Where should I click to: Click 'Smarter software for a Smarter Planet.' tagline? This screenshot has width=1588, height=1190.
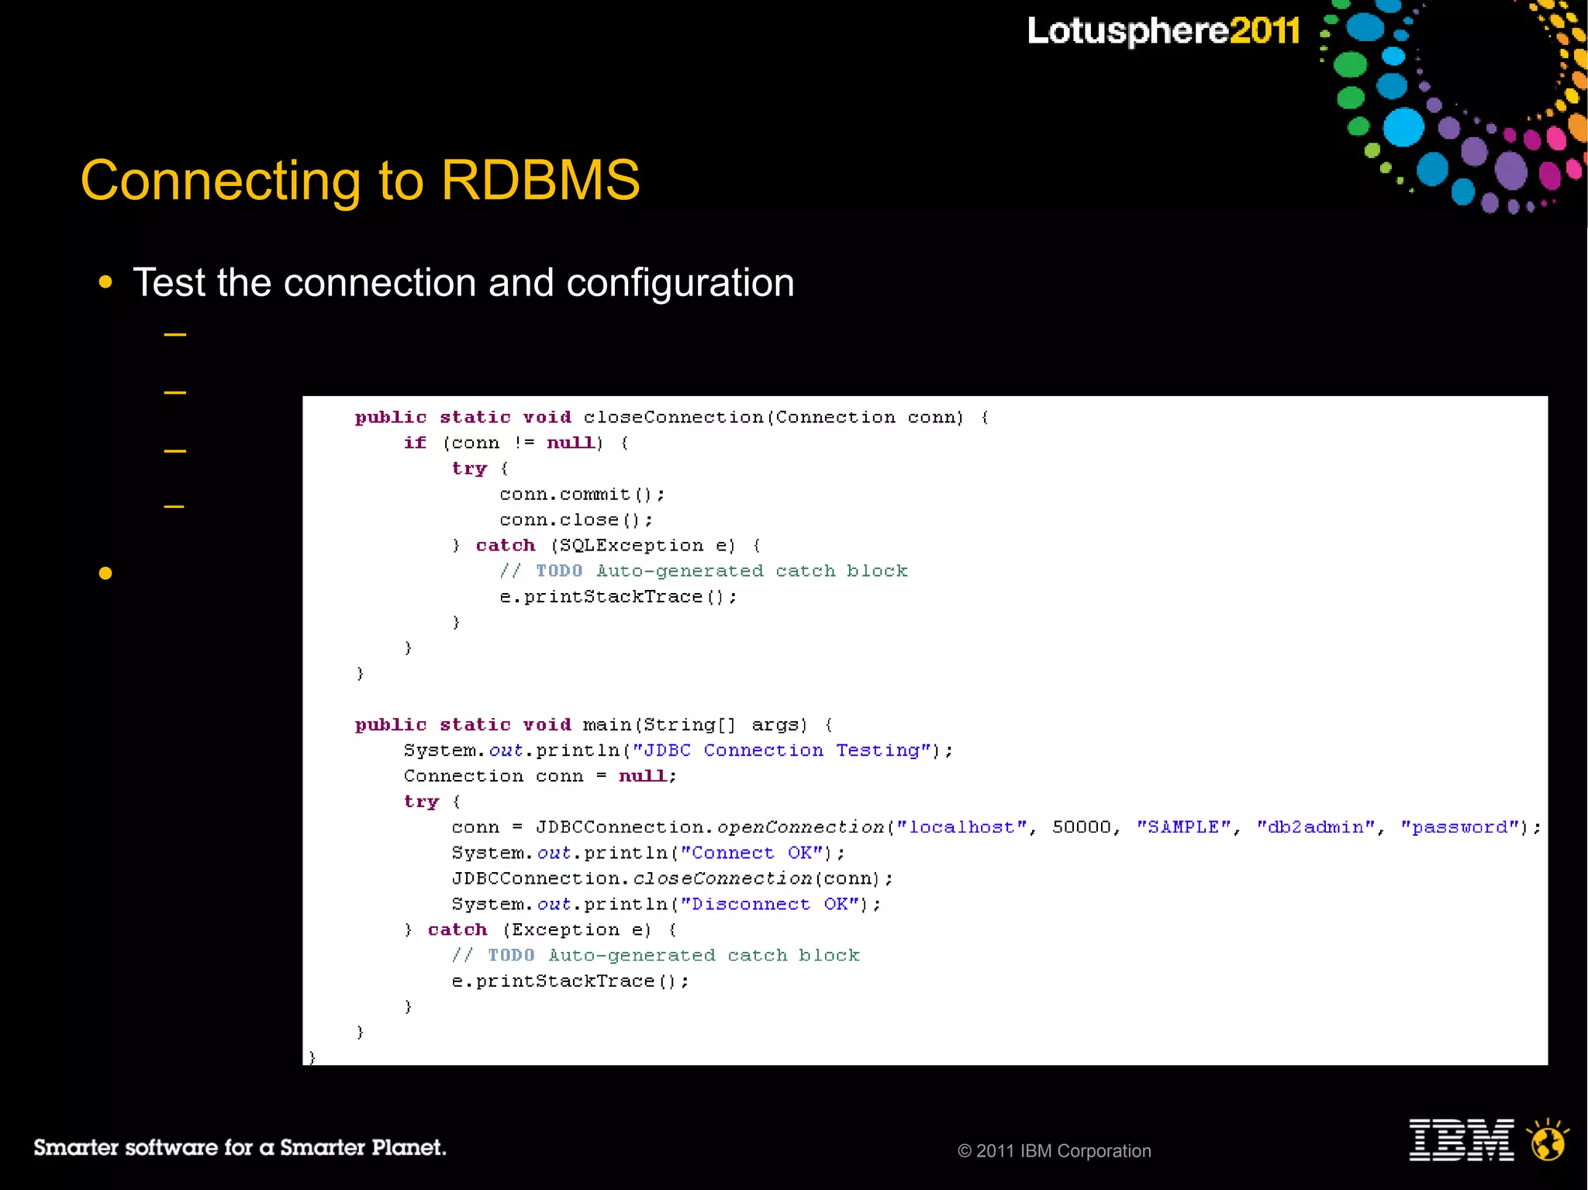[x=240, y=1147]
